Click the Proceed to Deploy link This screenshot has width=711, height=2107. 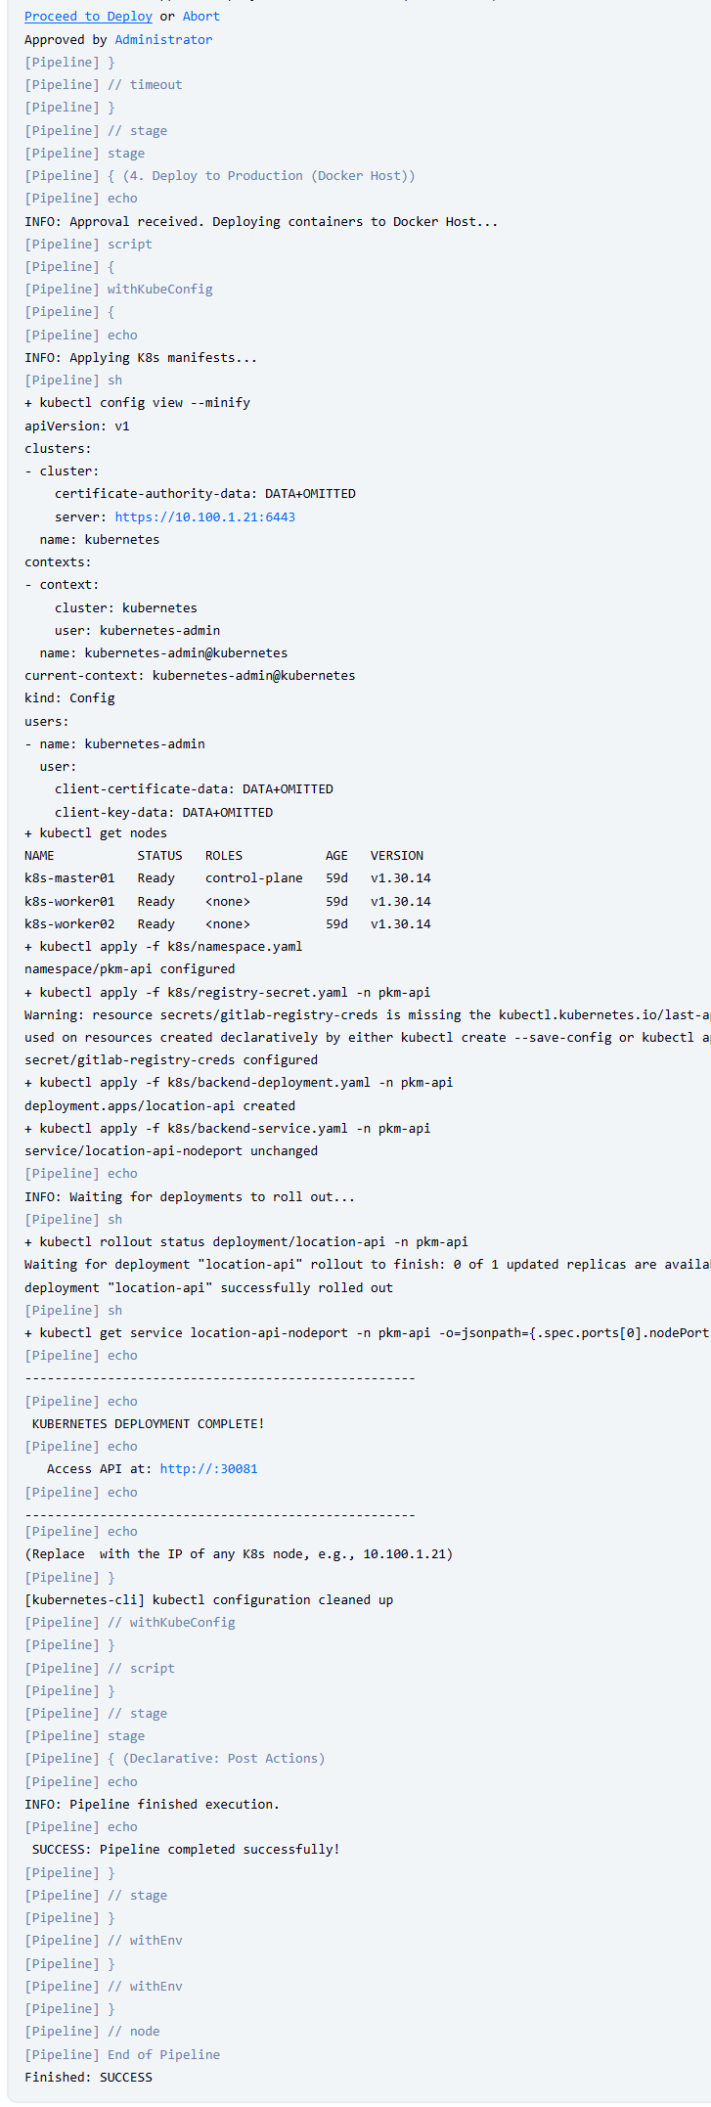[88, 17]
